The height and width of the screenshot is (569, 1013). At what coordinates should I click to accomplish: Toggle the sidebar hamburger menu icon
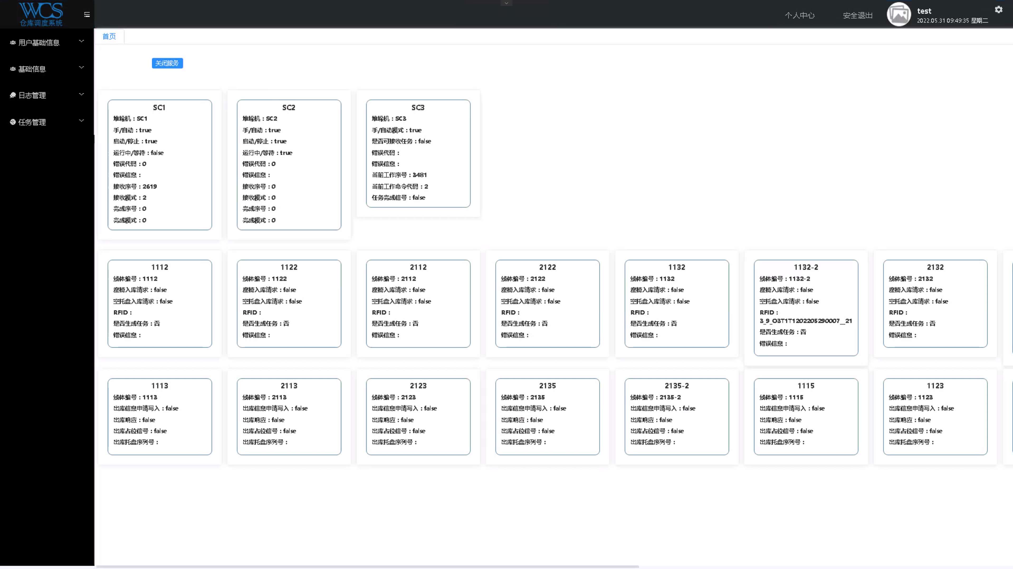click(87, 14)
